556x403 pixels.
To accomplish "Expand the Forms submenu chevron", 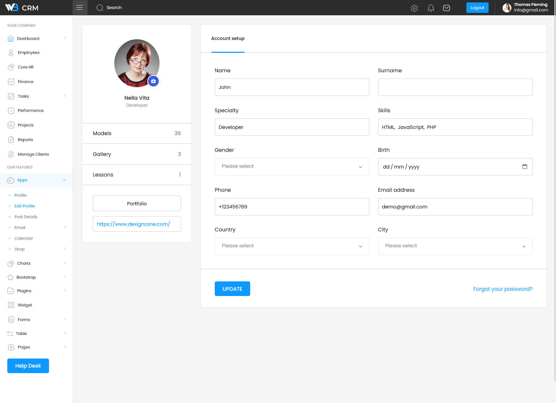I will [65, 319].
